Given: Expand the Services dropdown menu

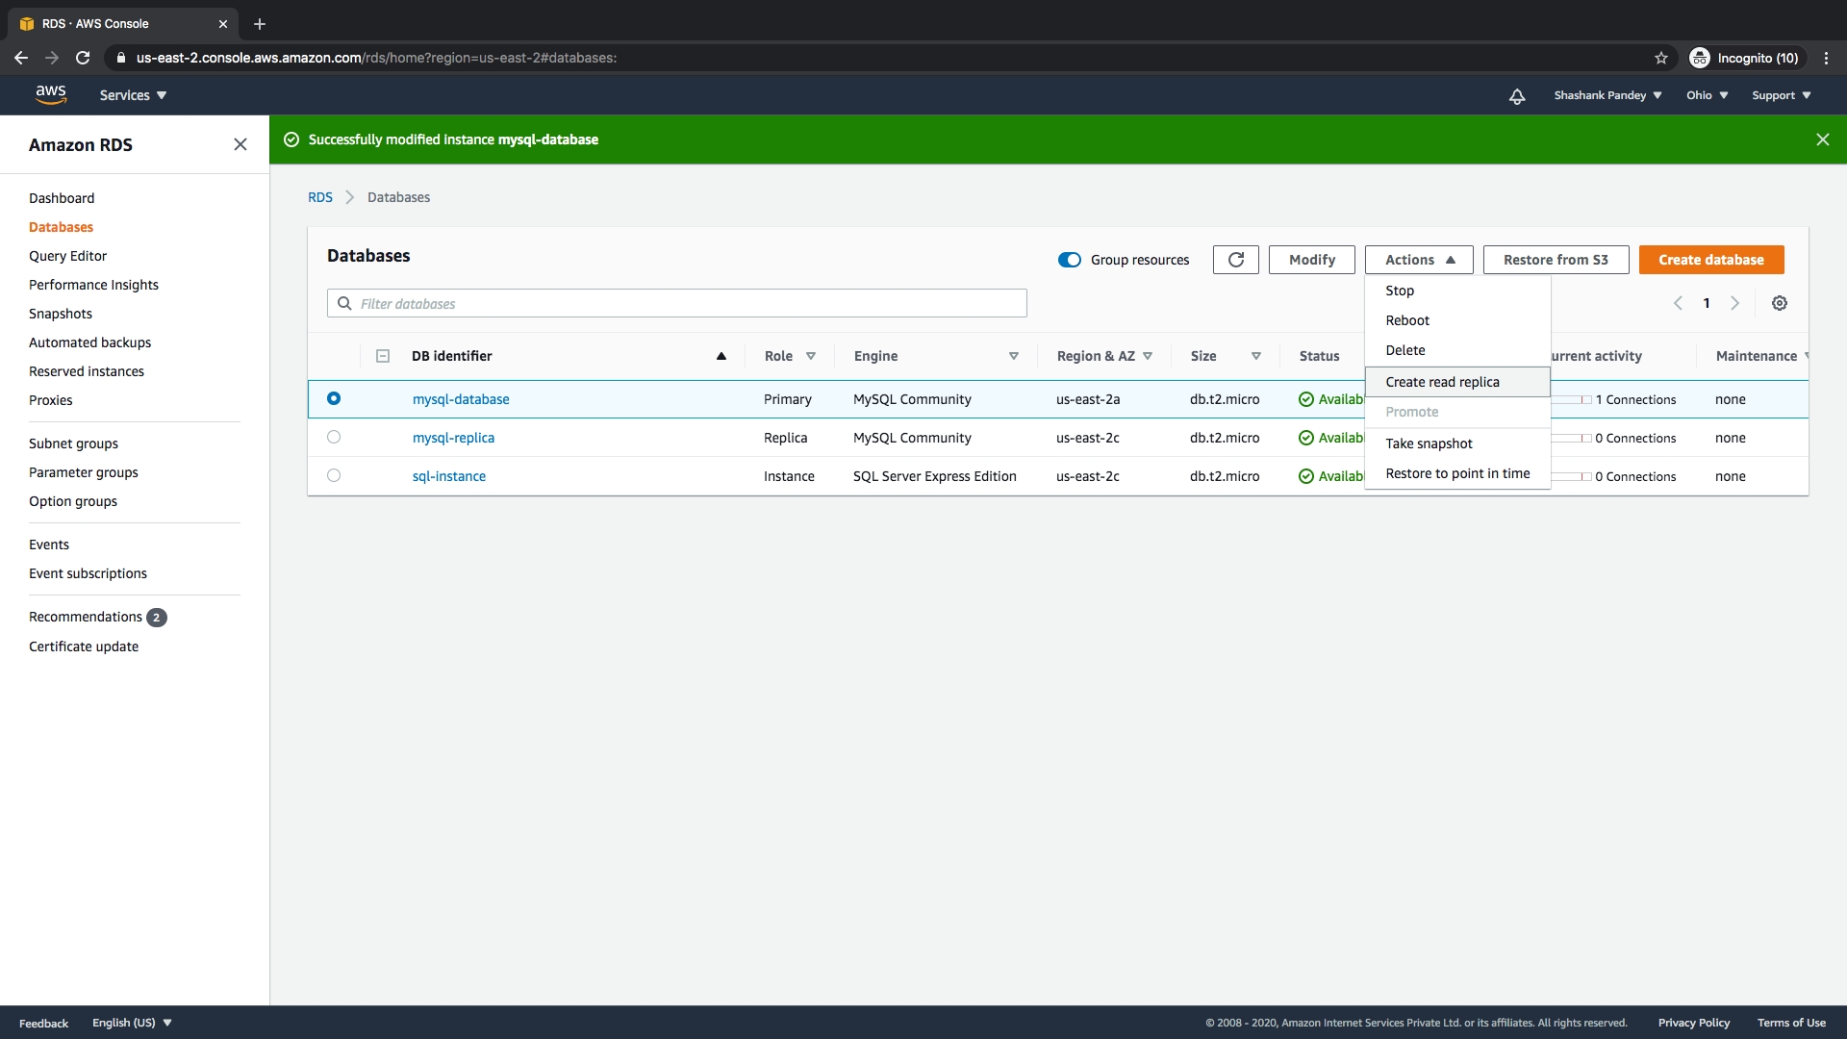Looking at the screenshot, I should click(133, 95).
